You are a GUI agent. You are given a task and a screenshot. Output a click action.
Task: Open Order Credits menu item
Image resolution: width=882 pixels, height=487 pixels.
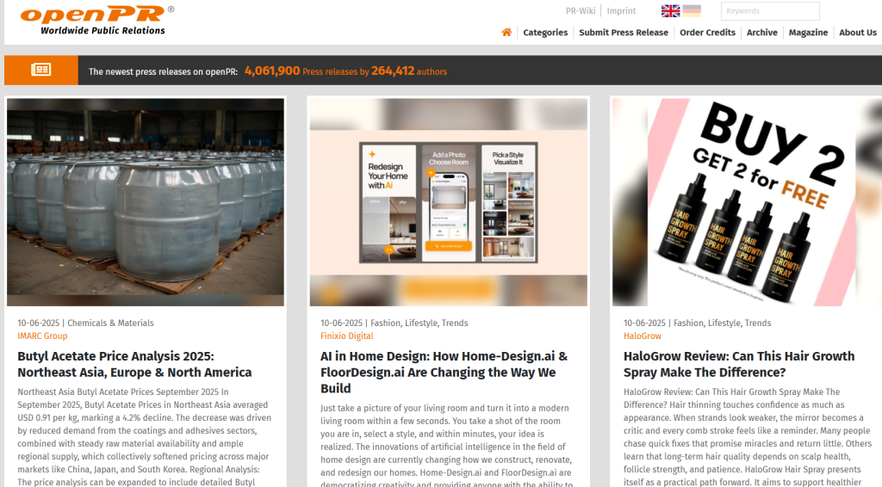pos(707,33)
